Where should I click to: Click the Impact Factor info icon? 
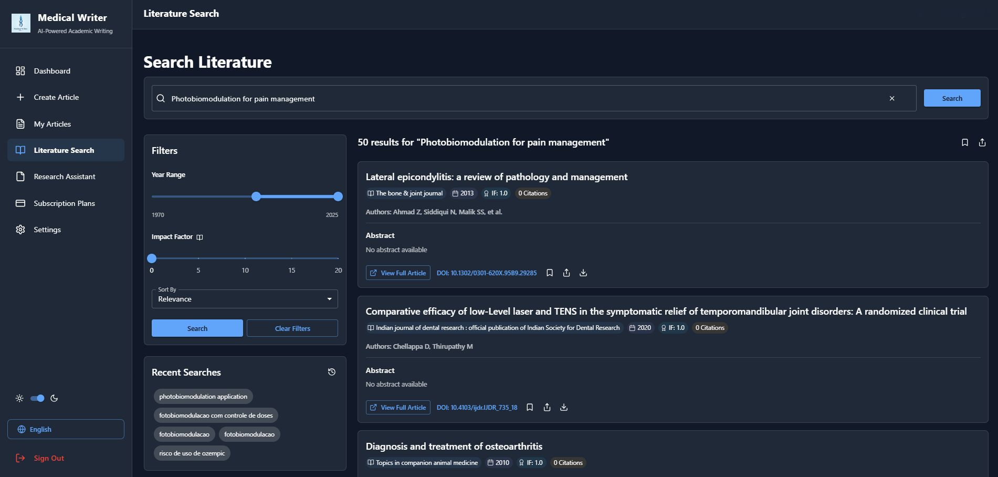point(199,237)
